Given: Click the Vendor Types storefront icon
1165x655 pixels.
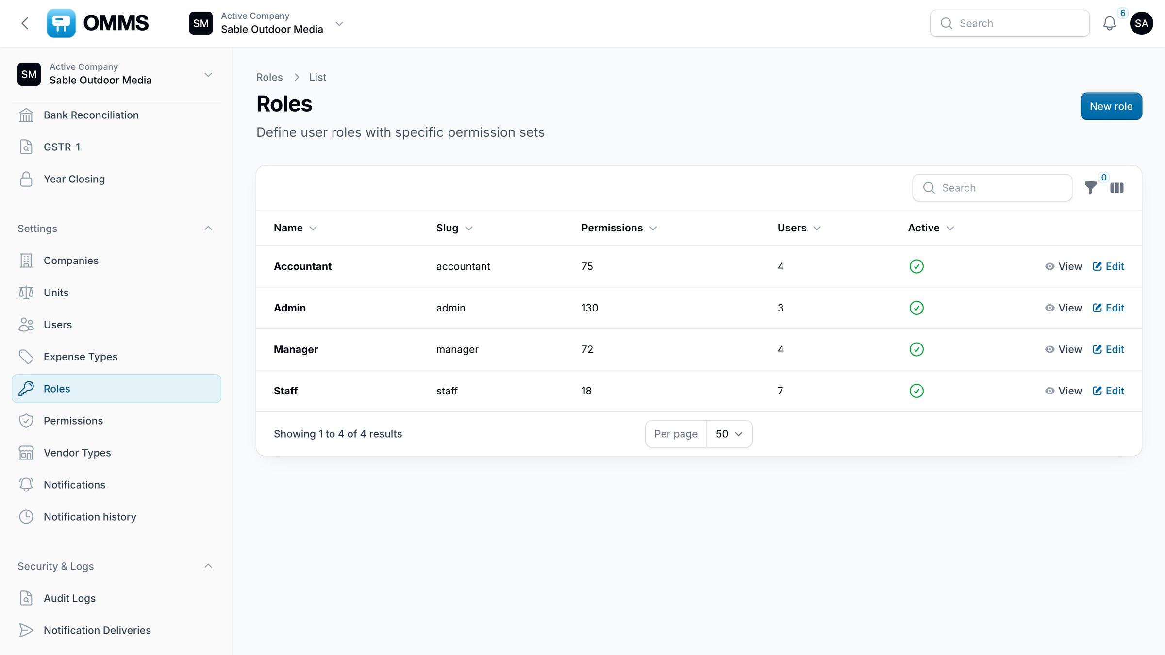Looking at the screenshot, I should point(26,453).
